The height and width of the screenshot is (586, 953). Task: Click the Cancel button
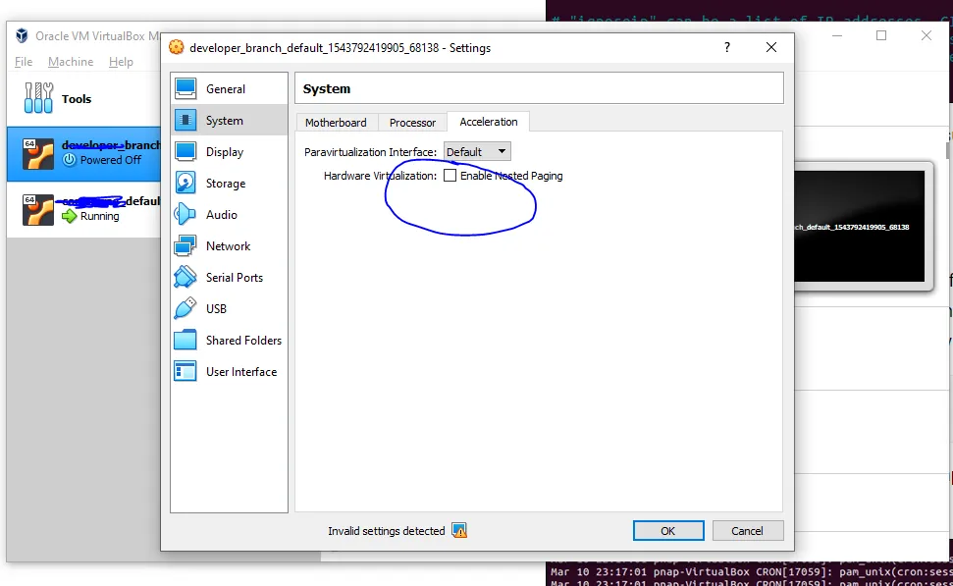pyautogui.click(x=748, y=531)
